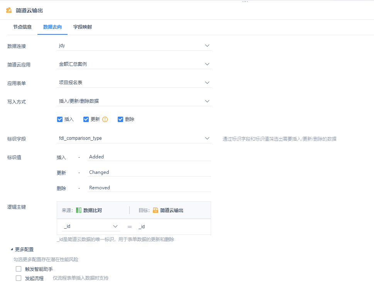Click the 勾选更多配置存在潜在性能风险 warning text
374x282 pixels.
click(46, 260)
